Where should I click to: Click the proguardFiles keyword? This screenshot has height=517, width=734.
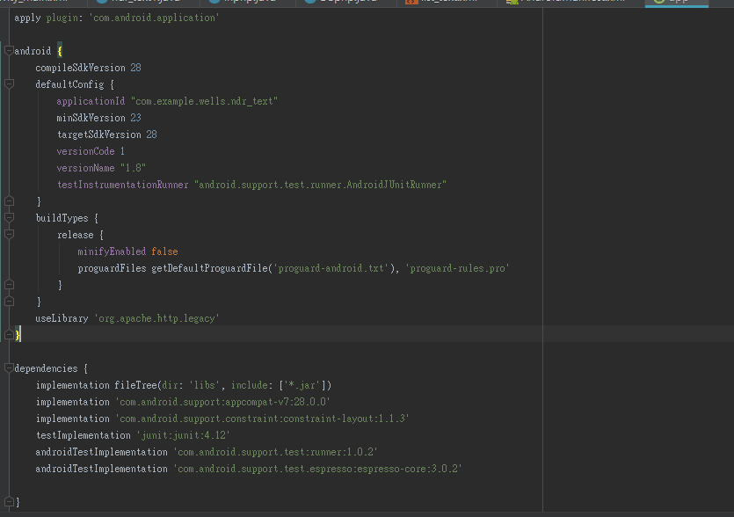[112, 268]
